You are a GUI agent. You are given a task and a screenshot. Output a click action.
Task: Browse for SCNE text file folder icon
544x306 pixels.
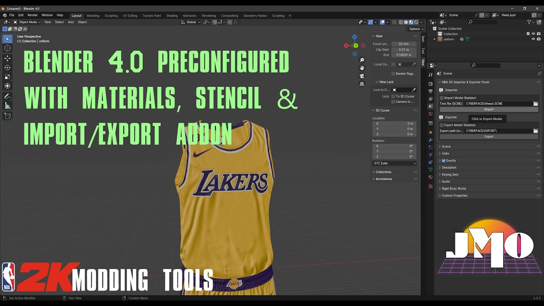pyautogui.click(x=535, y=104)
